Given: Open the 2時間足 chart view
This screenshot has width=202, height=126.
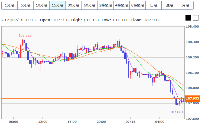Looking at the screenshot, I should (x=106, y=5).
